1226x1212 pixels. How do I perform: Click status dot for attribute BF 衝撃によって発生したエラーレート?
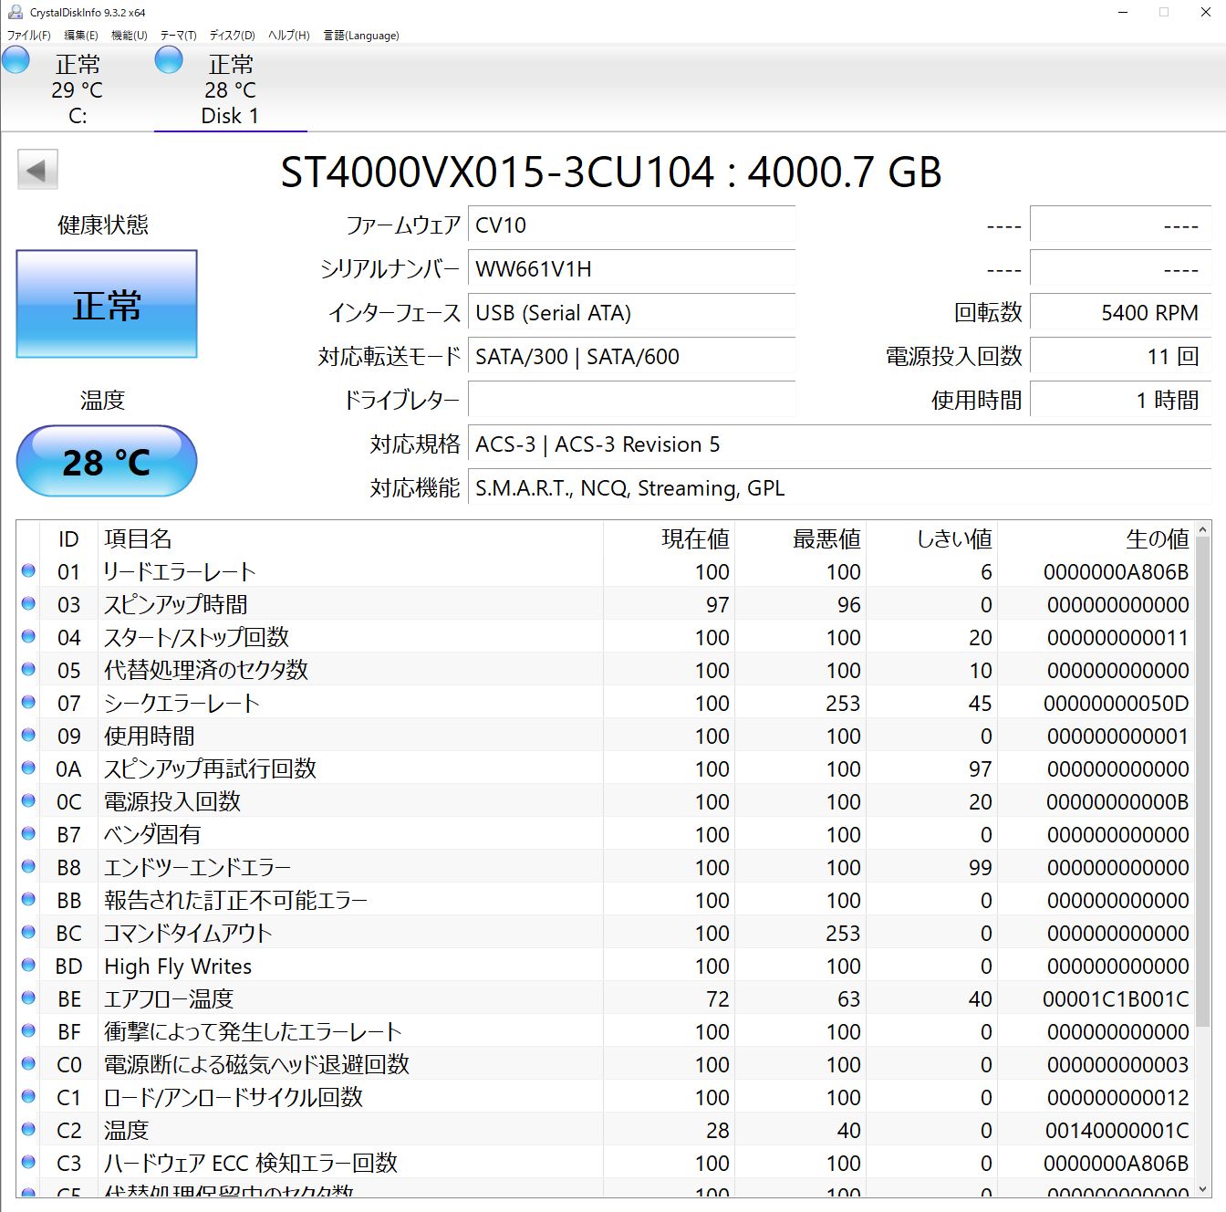click(28, 1030)
